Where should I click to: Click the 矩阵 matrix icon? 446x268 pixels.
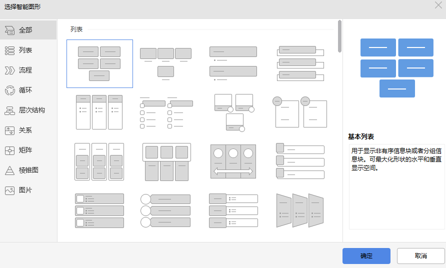[9, 150]
